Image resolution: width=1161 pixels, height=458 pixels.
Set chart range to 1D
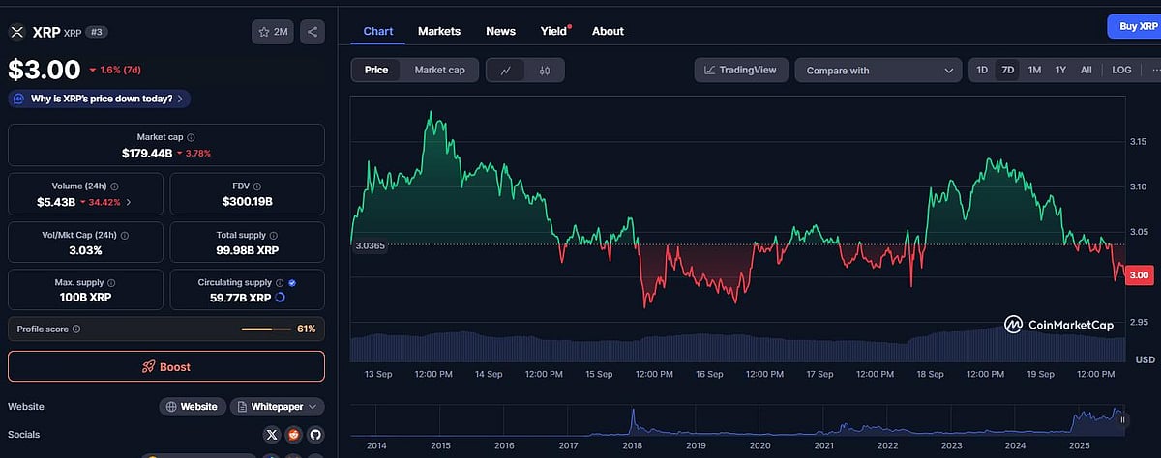[x=982, y=70]
